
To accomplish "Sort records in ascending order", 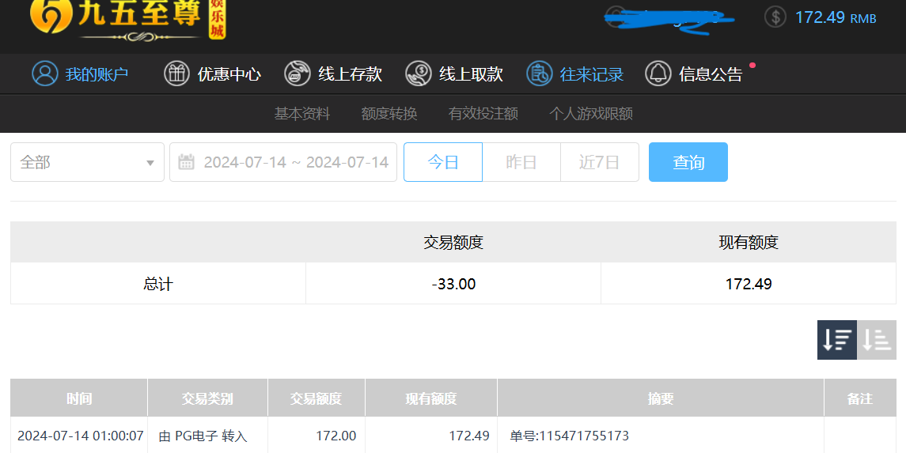I will [877, 340].
